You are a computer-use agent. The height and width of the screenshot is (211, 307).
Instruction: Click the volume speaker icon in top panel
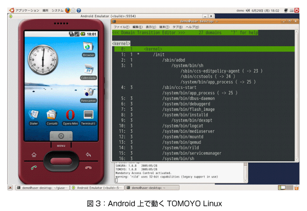pyautogui.click(x=248, y=11)
